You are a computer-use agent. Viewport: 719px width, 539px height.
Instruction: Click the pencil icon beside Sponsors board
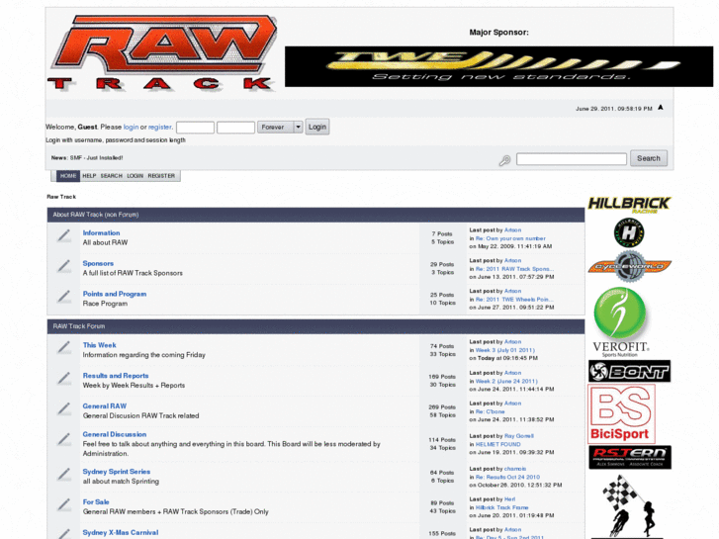click(64, 266)
